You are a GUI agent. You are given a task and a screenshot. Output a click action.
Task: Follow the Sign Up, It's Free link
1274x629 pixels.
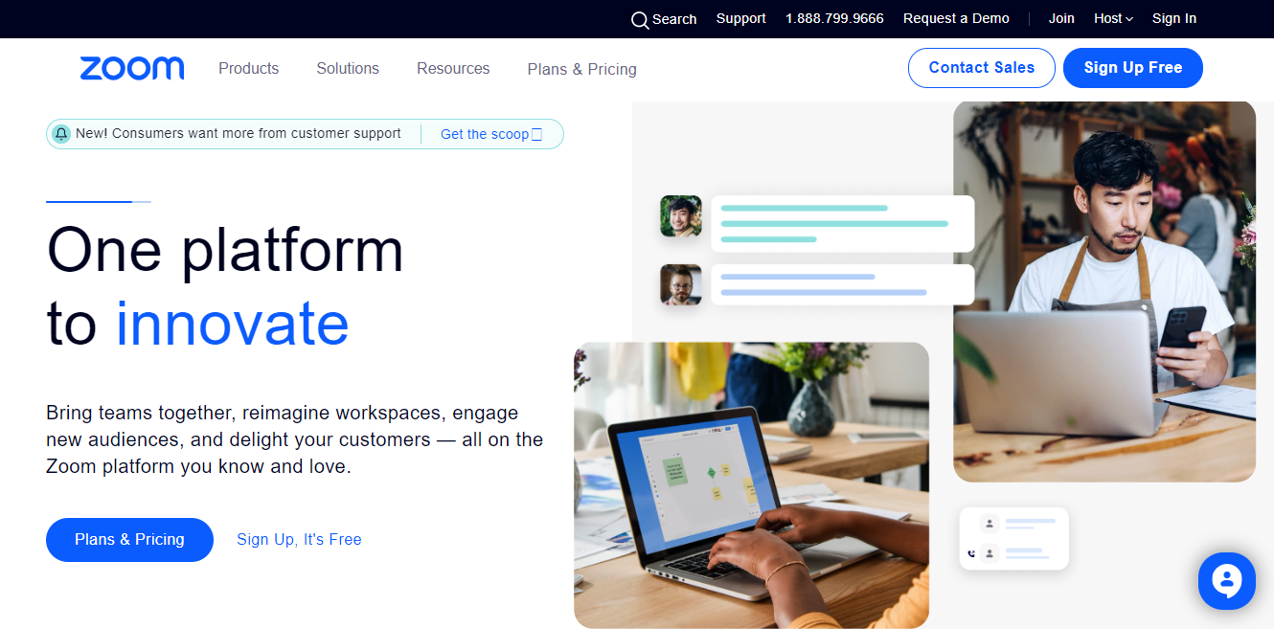[299, 540]
